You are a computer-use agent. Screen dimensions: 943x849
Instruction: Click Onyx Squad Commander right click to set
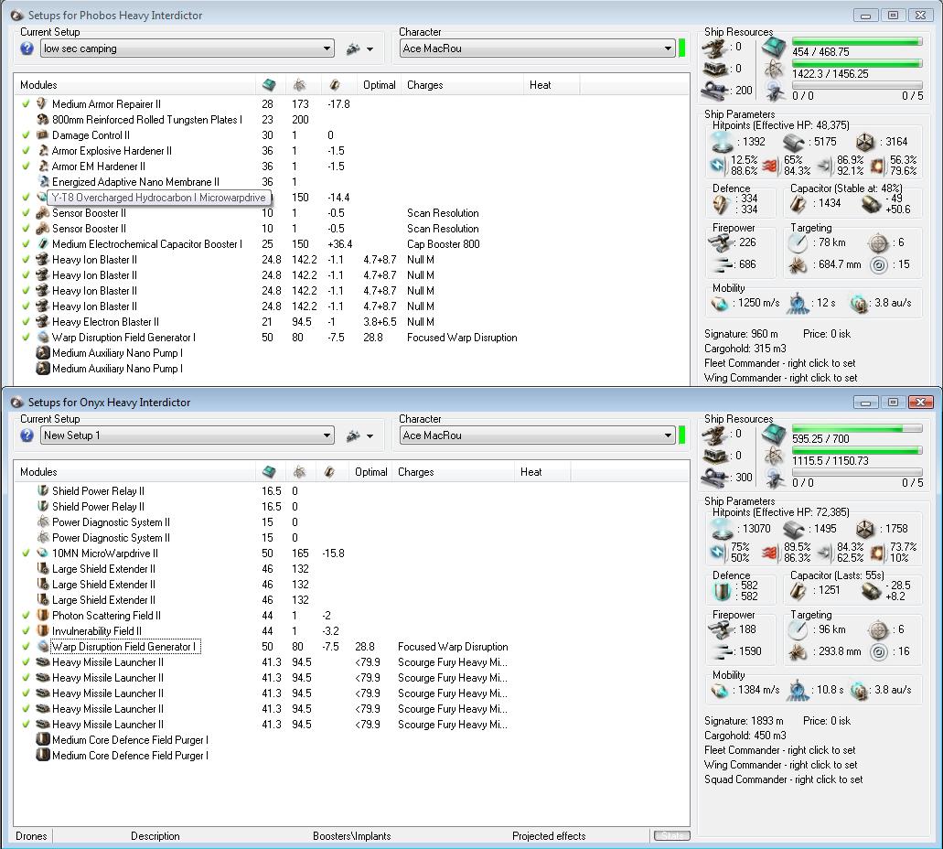[x=783, y=779]
